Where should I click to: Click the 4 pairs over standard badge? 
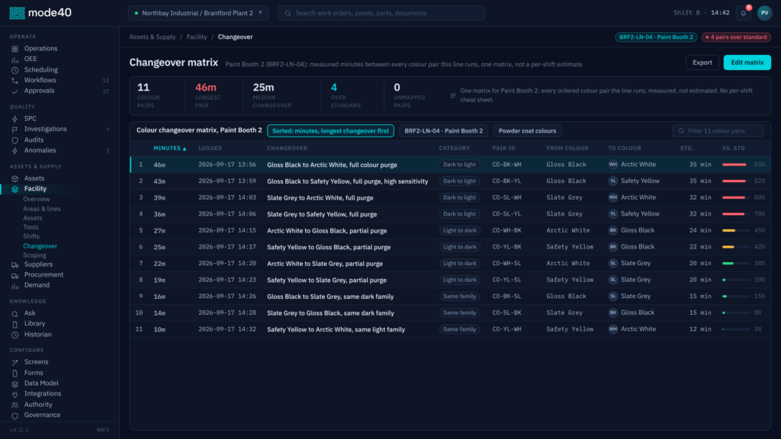click(x=736, y=37)
